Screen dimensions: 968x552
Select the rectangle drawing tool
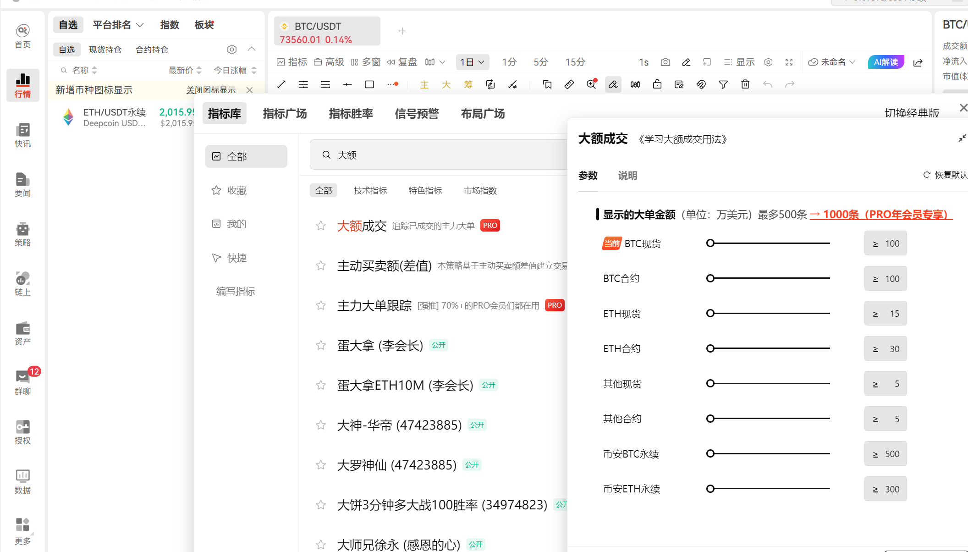pos(369,84)
